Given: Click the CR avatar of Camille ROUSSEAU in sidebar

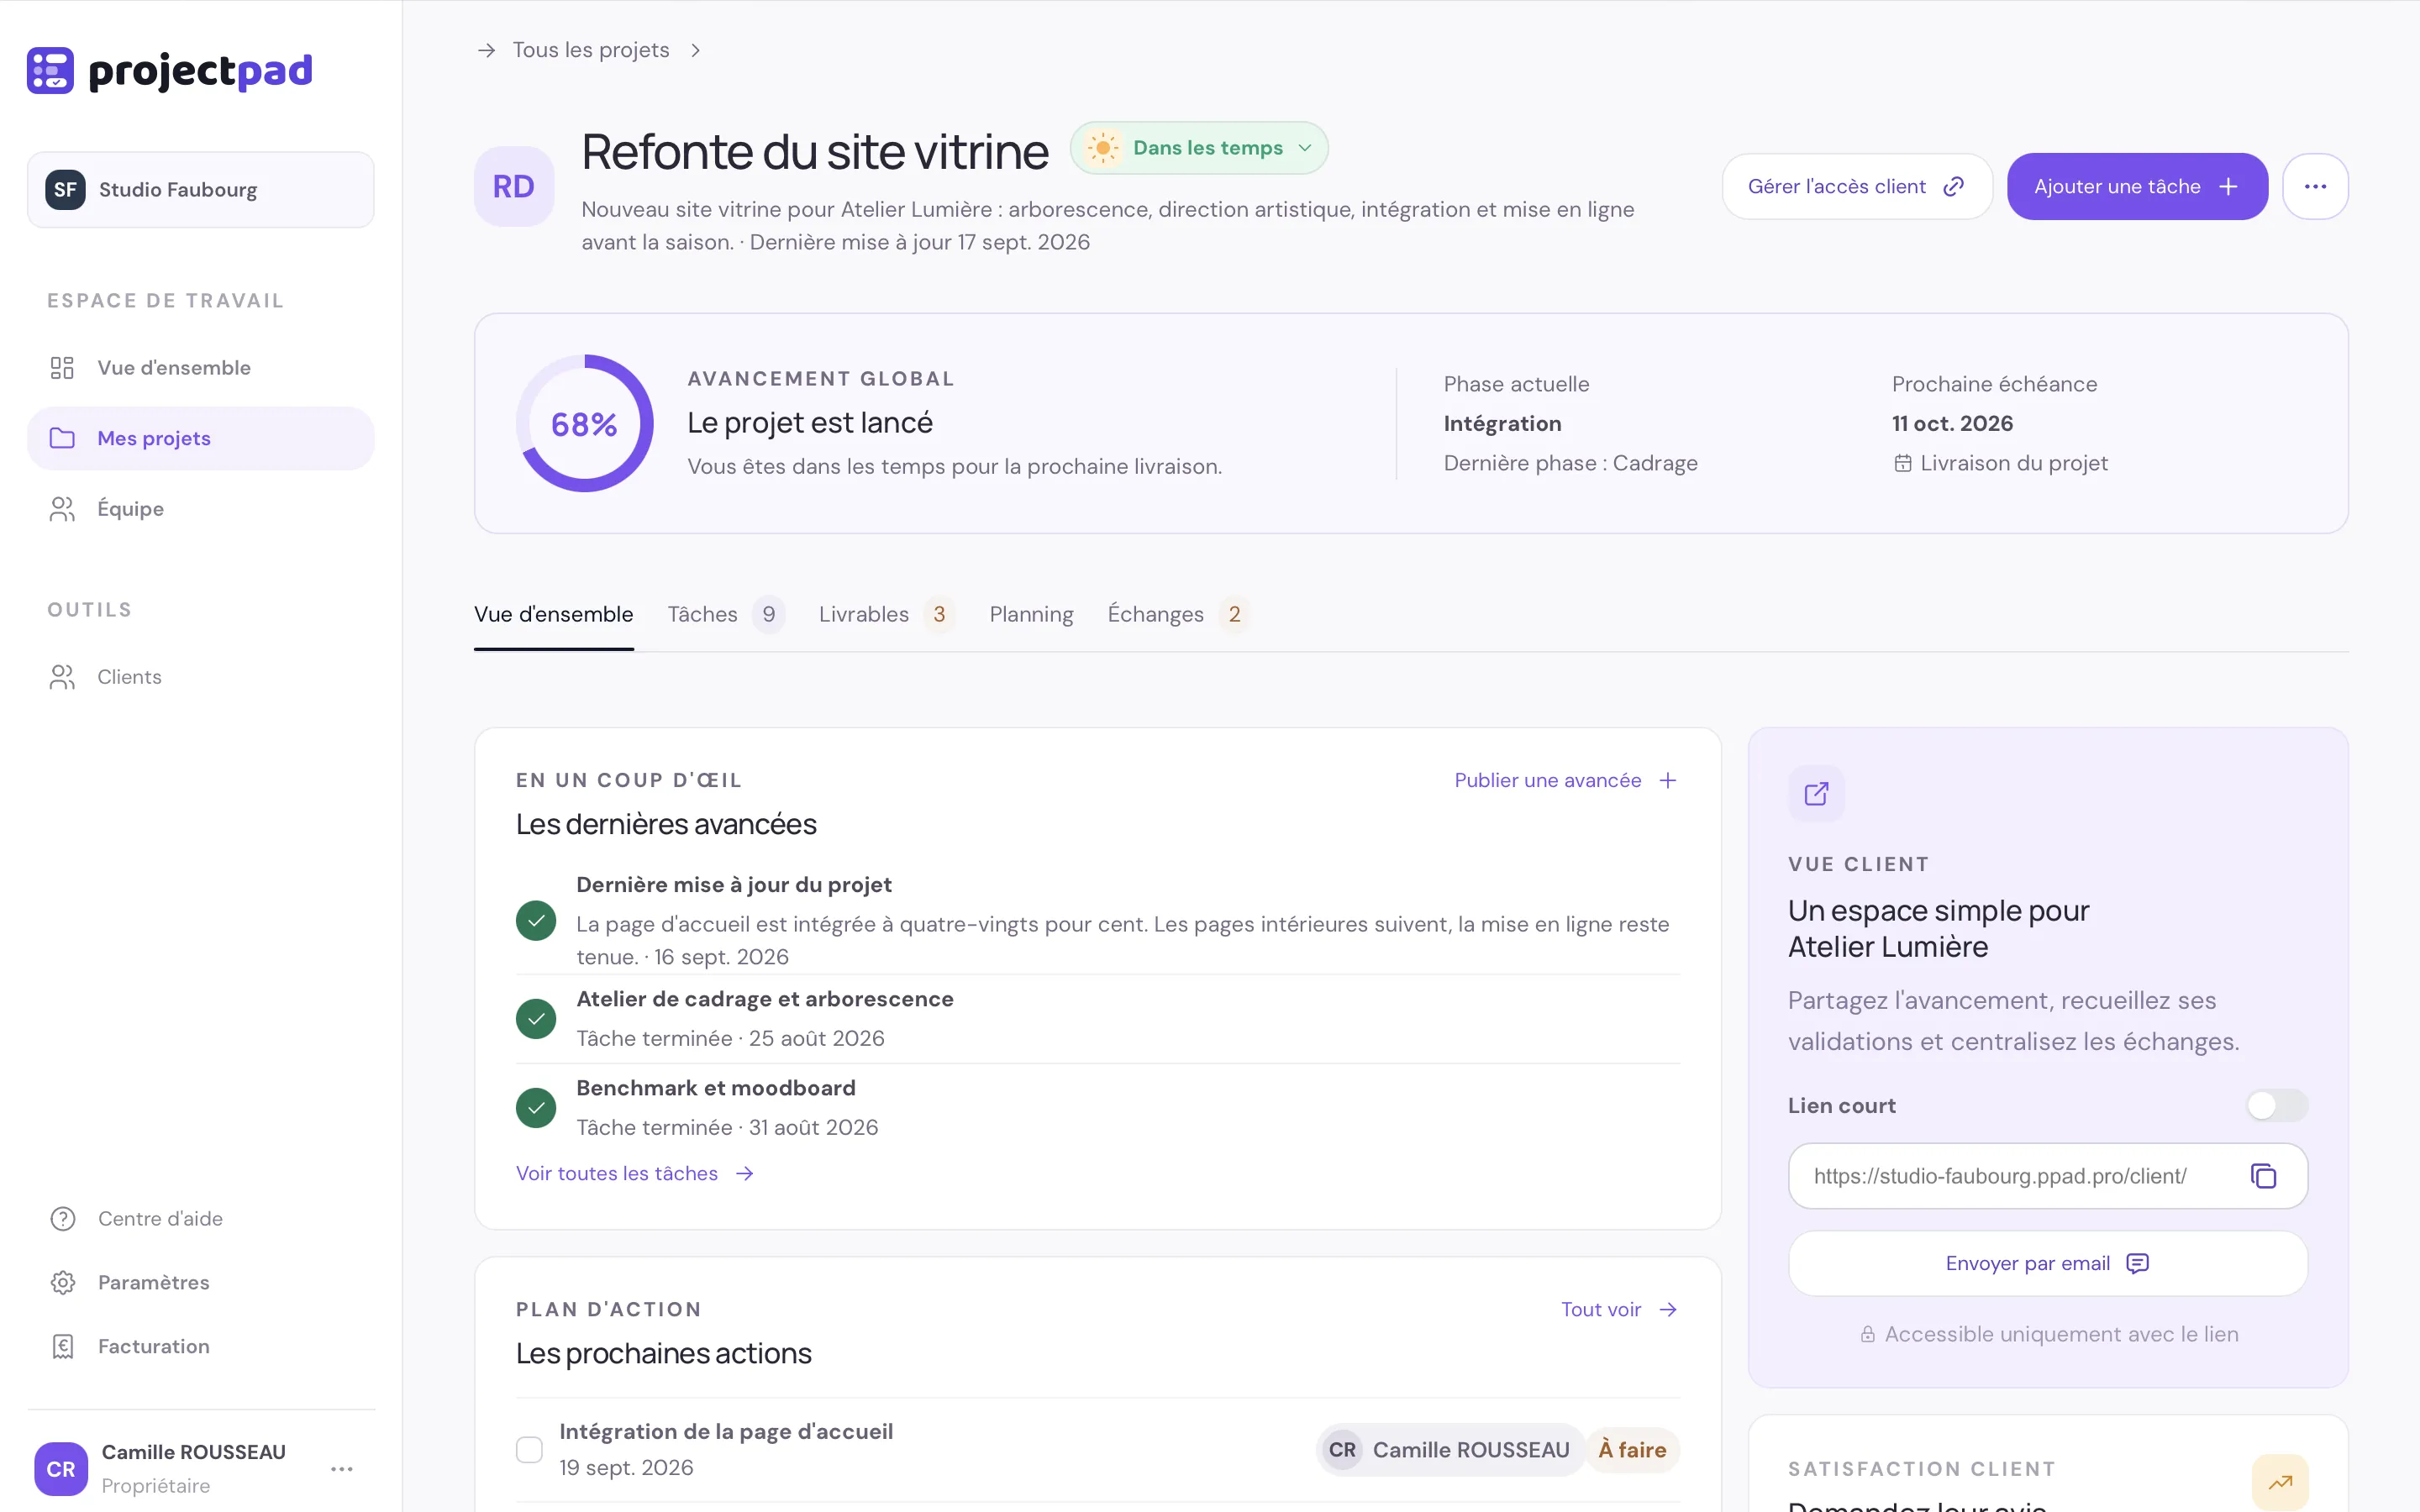Looking at the screenshot, I should pyautogui.click(x=61, y=1468).
